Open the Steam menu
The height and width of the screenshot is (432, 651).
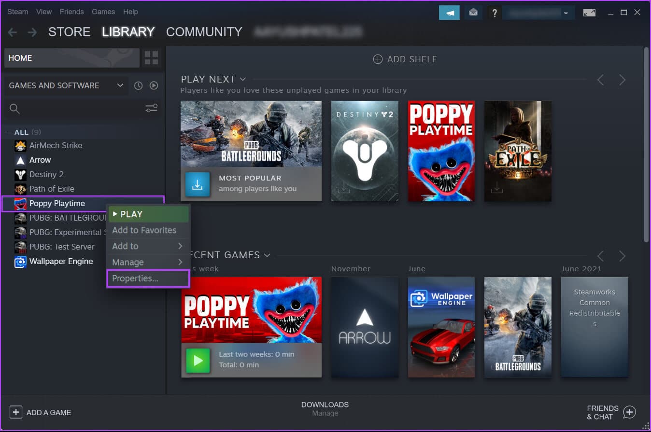18,12
